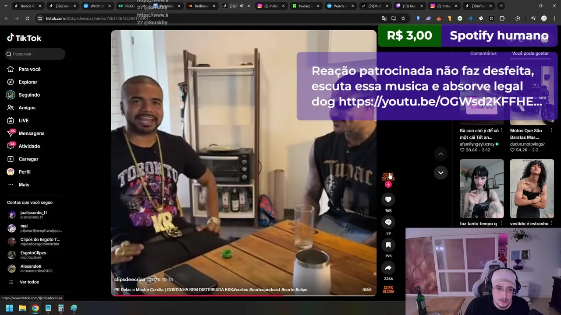Open clipsdeecriaa username on video

(x=130, y=280)
